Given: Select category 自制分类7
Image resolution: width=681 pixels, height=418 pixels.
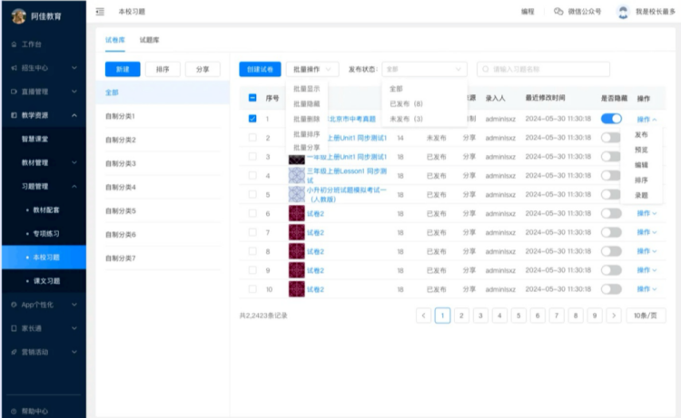Looking at the screenshot, I should [120, 258].
